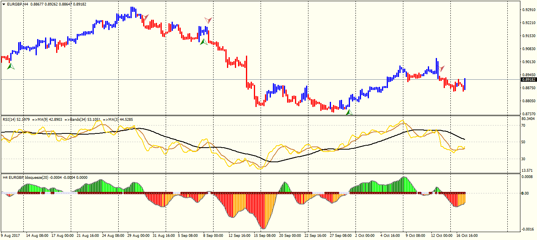Click the 17 Aug 00:00 time label
The width and height of the screenshot is (537, 240).
click(63, 236)
